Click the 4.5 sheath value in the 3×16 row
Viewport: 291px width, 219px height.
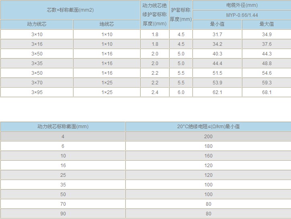181,44
